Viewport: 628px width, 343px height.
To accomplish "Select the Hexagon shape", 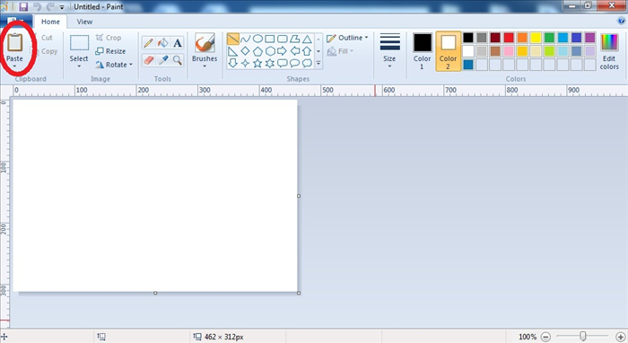I will click(x=270, y=51).
